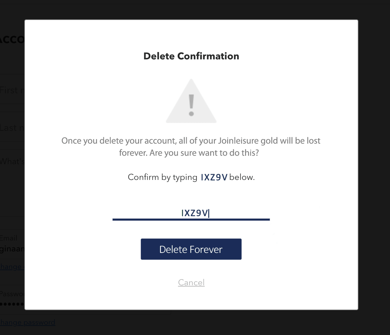The image size is (390, 335).
Task: Click the Delete Forever button
Action: 191,249
